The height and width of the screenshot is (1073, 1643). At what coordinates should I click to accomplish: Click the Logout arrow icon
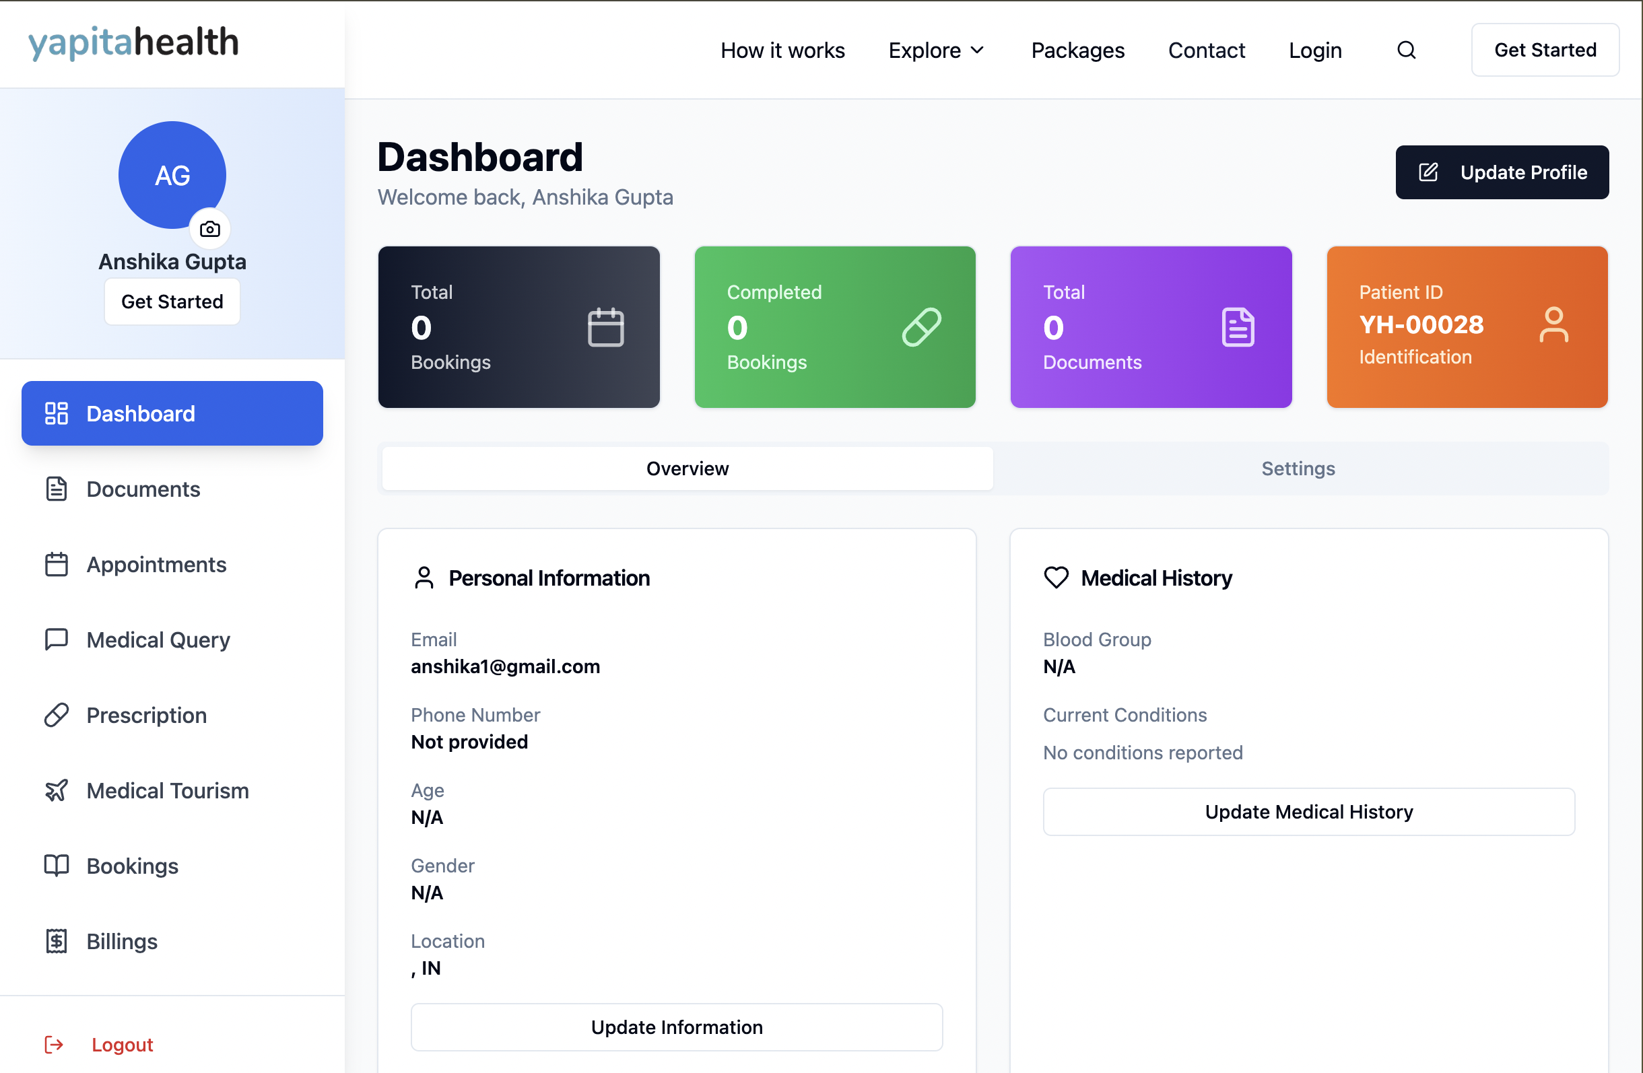(54, 1044)
